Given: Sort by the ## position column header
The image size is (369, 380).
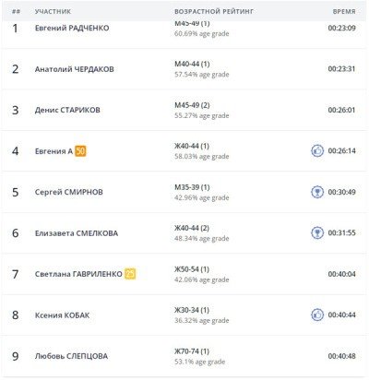Looking at the screenshot, I should [17, 12].
